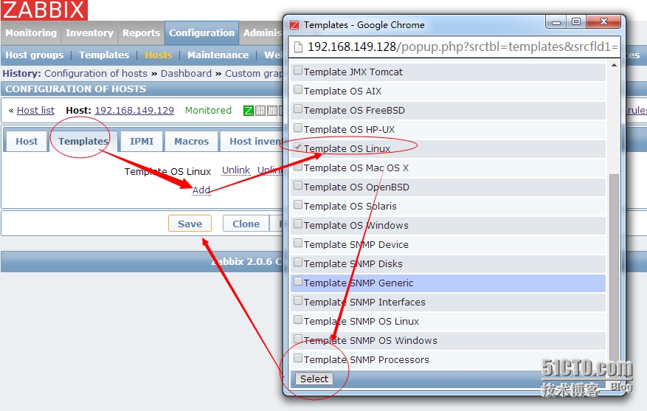Image resolution: width=647 pixels, height=411 pixels.
Task: Minimize the Templates popup window
Action: (556, 22)
